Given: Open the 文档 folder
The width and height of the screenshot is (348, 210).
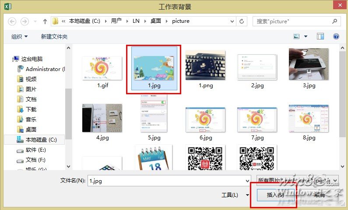Looking at the screenshot, I should coord(27,99).
